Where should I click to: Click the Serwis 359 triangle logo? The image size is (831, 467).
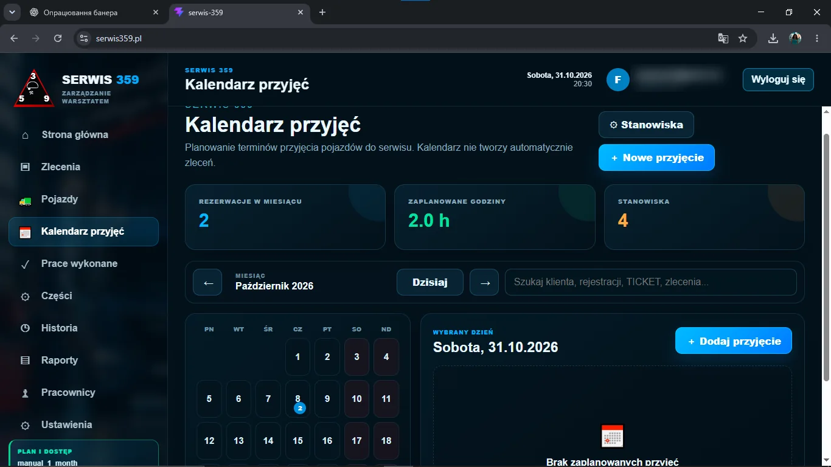[34, 88]
